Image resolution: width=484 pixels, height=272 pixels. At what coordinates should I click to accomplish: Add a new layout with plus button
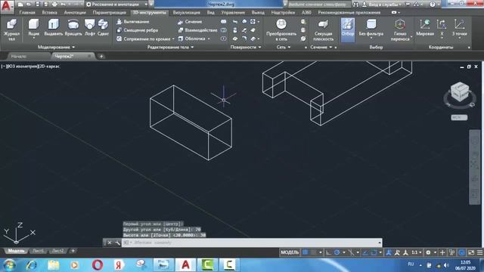[x=73, y=251]
